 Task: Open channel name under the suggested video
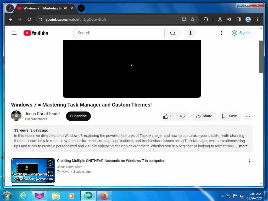click(x=70, y=167)
